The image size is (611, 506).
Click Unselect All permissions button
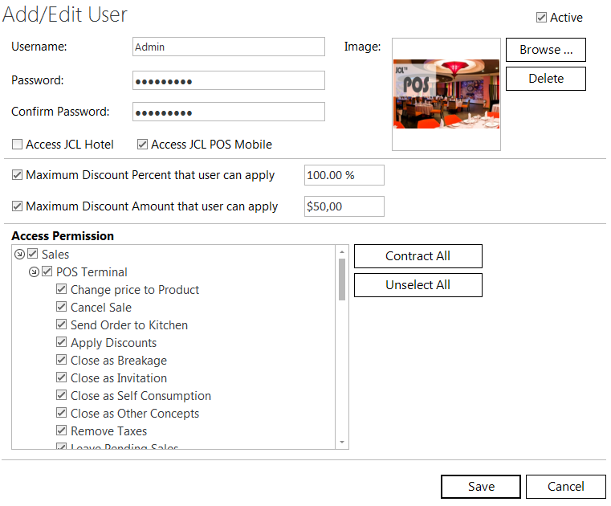(x=418, y=285)
